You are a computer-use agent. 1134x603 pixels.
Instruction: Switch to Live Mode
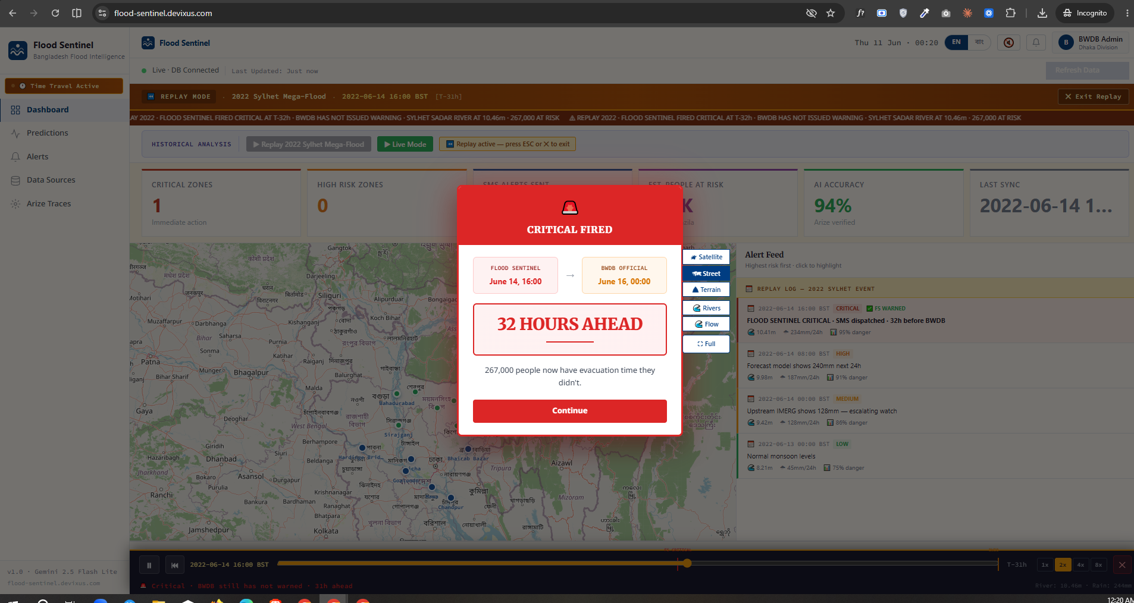tap(405, 144)
